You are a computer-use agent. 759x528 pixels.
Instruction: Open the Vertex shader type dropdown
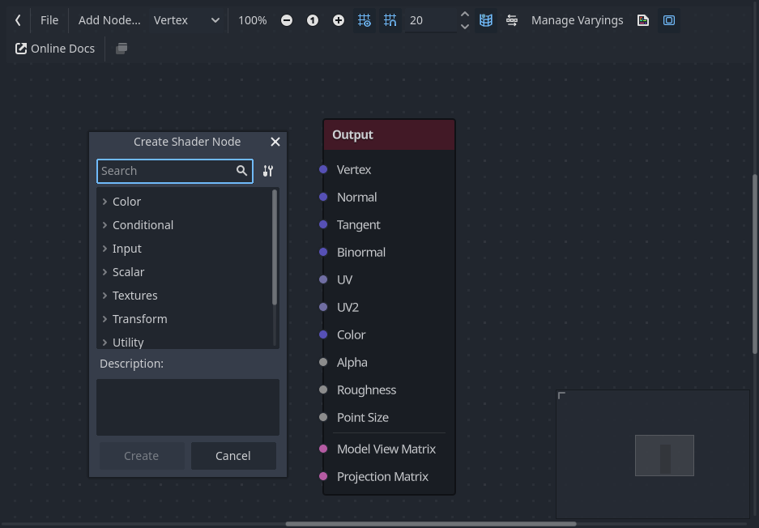tap(186, 20)
